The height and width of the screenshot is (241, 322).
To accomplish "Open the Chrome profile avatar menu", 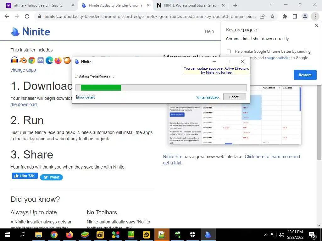I will [x=305, y=16].
